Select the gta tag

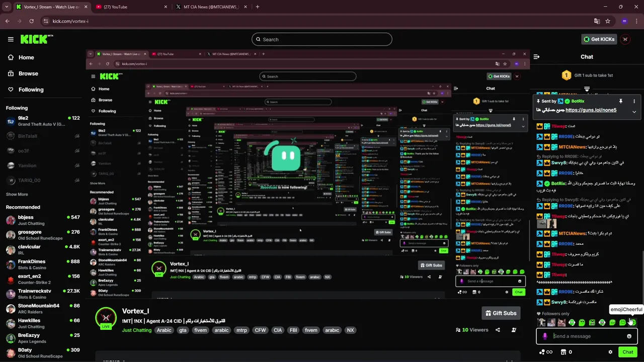pyautogui.click(x=183, y=330)
